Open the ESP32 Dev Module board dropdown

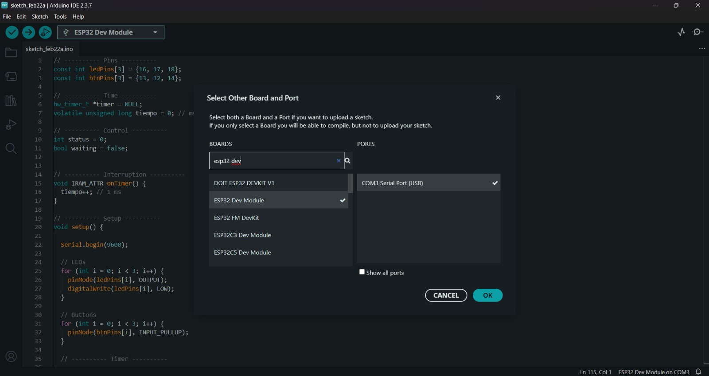(111, 32)
